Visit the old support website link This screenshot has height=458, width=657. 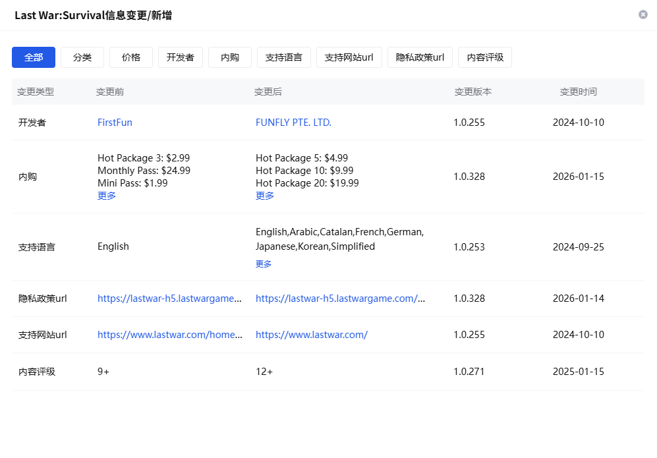170,334
